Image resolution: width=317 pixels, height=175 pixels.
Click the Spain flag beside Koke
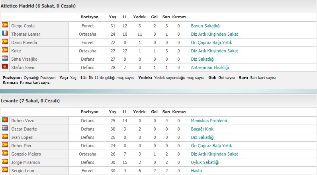pos(5,50)
